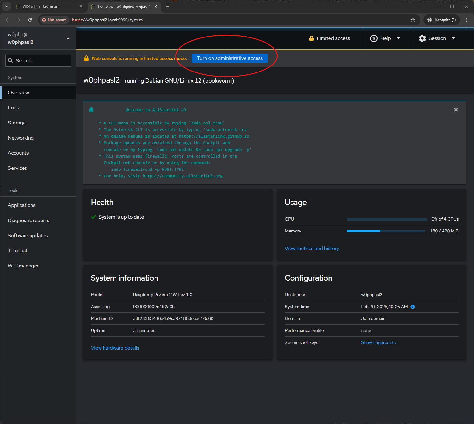The image size is (474, 424).
Task: Turn on administrative access
Action: point(230,58)
